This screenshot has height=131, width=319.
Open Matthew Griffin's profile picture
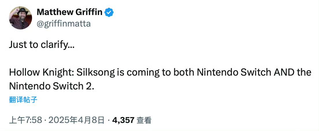pyautogui.click(x=20, y=18)
